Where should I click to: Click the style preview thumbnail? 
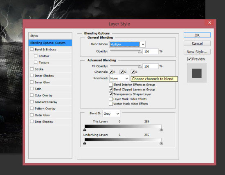click(197, 73)
